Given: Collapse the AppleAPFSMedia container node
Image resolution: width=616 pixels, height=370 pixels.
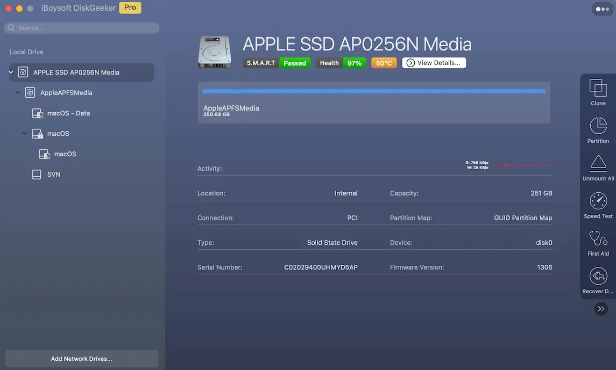Looking at the screenshot, I should (x=18, y=92).
